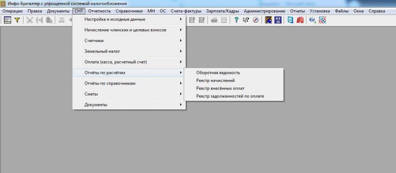Open Реестр внесённых оплат
The width and height of the screenshot is (396, 173).
[220, 88]
